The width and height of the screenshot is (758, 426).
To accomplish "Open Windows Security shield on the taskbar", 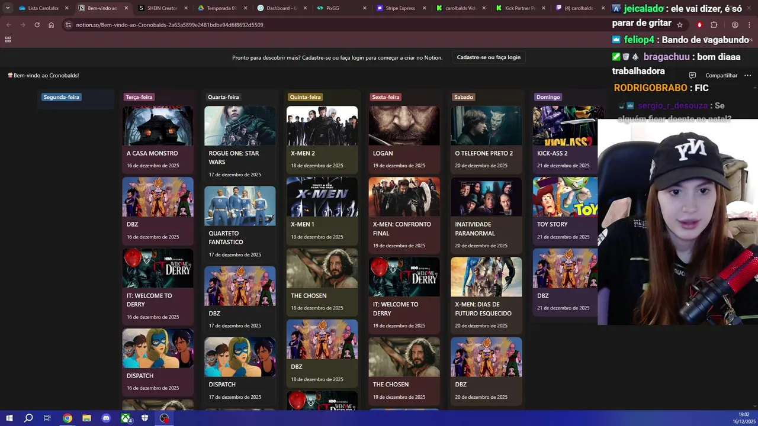I will (144, 418).
